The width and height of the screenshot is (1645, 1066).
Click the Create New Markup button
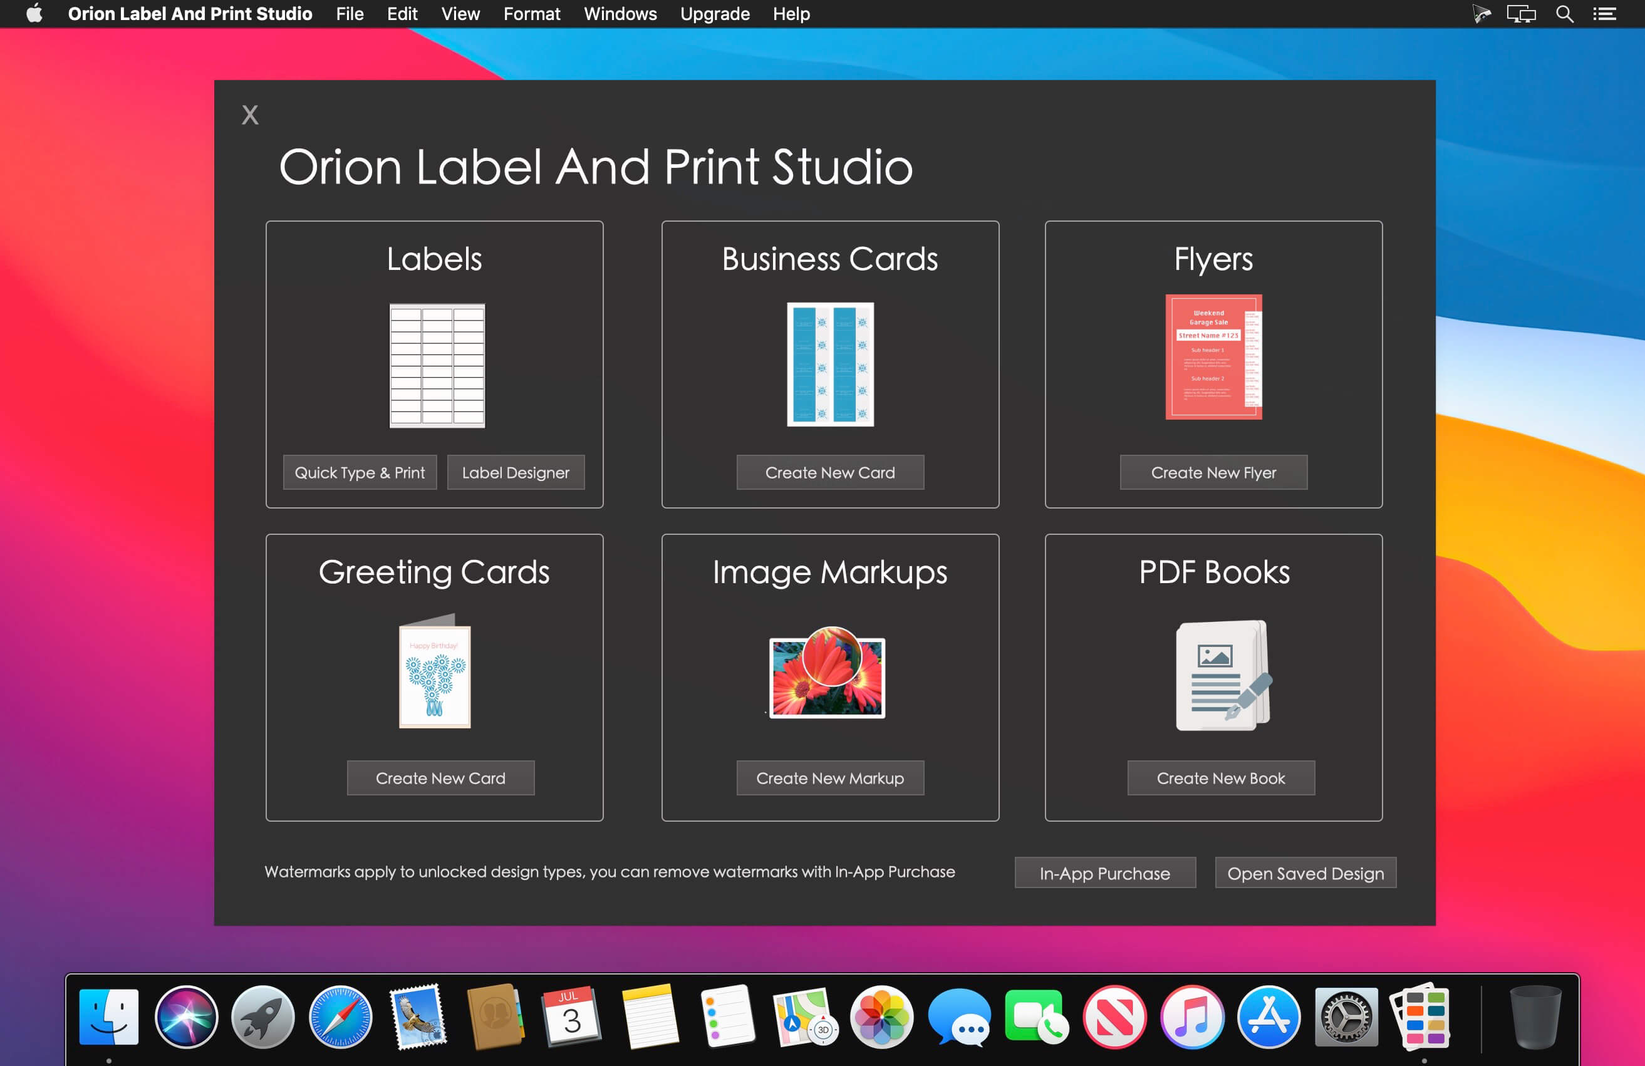tap(830, 778)
